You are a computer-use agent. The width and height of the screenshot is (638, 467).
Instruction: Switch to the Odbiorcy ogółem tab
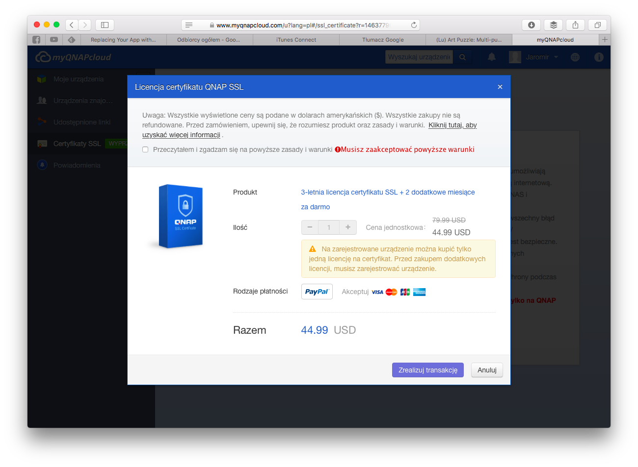point(210,40)
